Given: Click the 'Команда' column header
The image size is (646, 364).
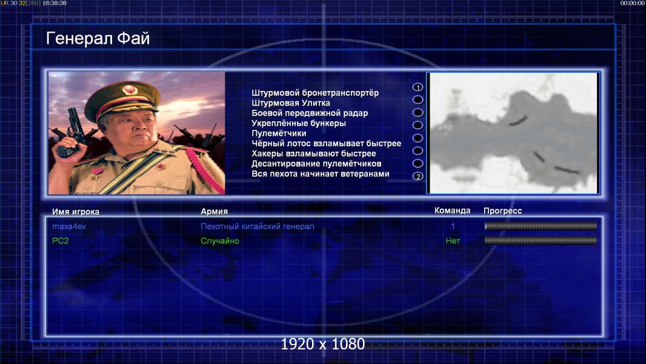Looking at the screenshot, I should coord(452,211).
